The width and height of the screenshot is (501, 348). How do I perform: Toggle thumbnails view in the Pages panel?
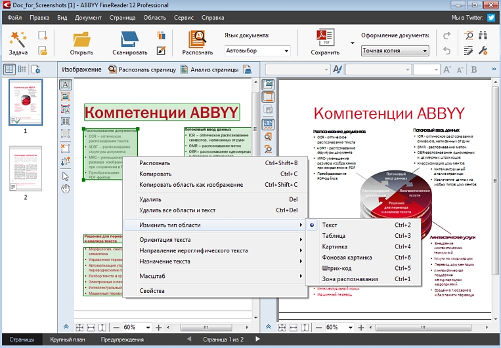(9, 69)
